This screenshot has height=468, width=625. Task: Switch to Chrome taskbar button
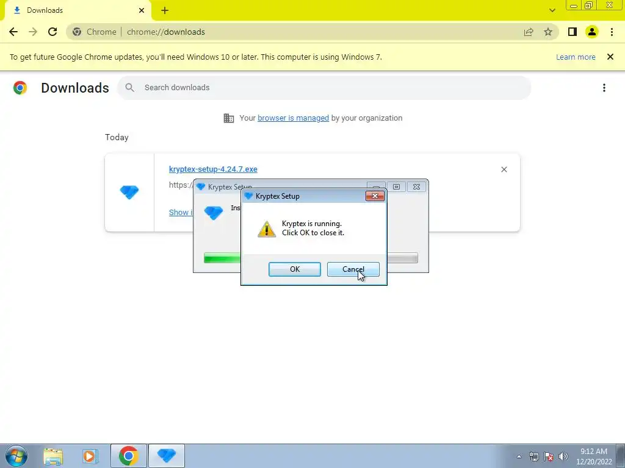point(128,456)
